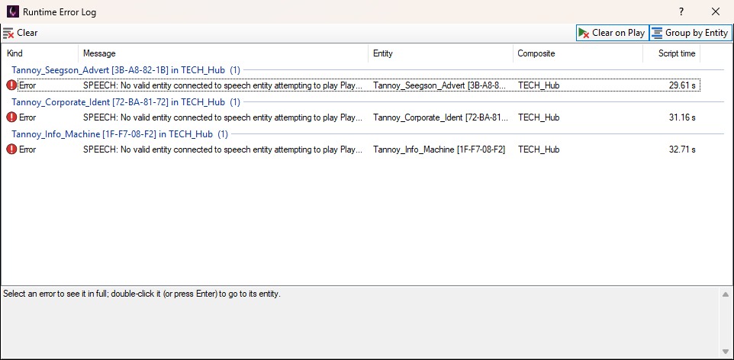Toggle Group by Entity mode
Image resolution: width=734 pixels, height=360 pixels.
(691, 33)
